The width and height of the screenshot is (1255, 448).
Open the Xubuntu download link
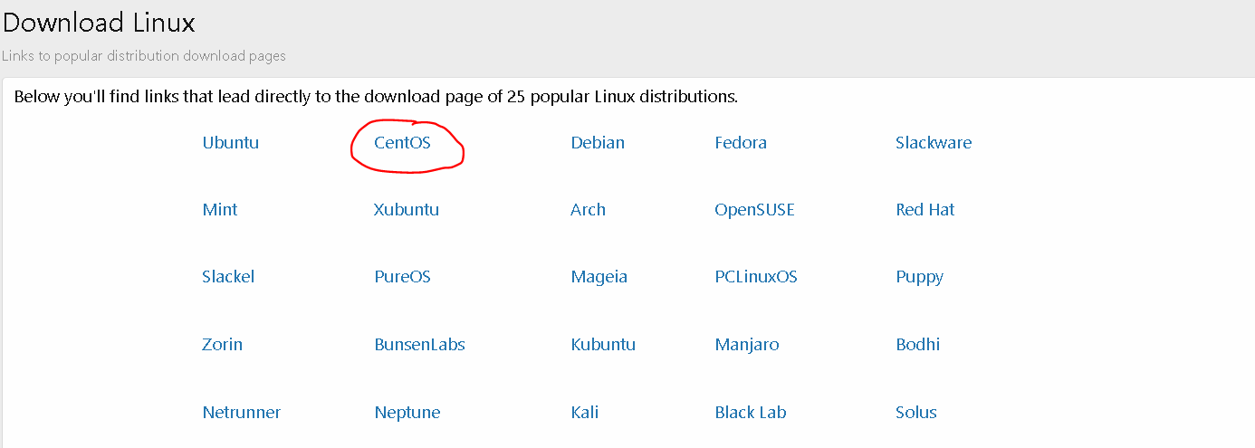(x=407, y=209)
